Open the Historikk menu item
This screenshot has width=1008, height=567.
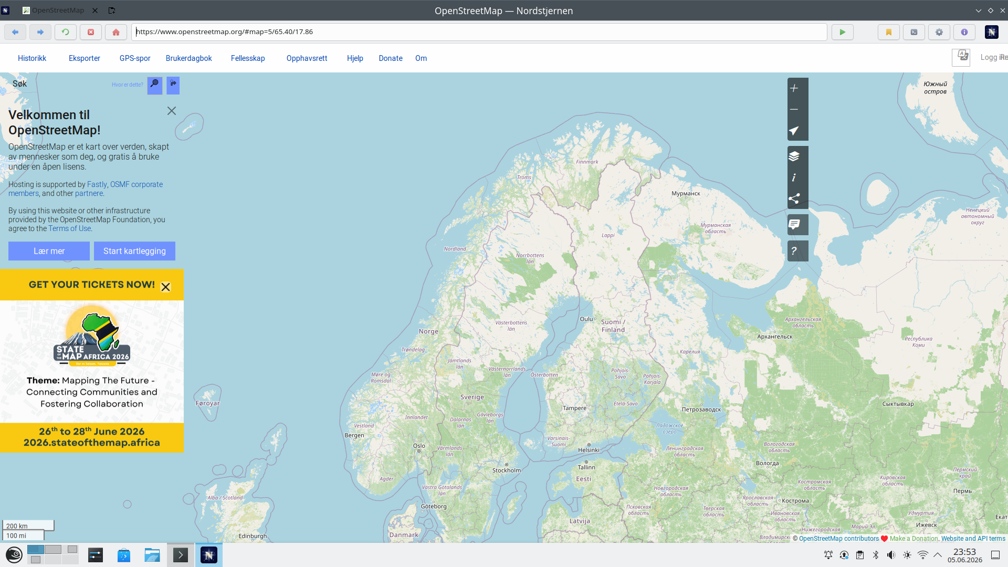tap(32, 58)
